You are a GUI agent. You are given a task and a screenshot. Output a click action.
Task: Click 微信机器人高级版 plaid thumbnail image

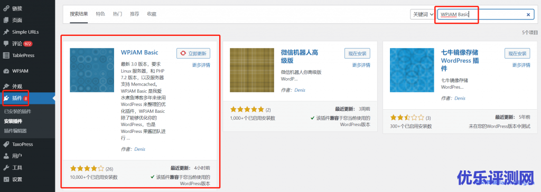click(252, 70)
